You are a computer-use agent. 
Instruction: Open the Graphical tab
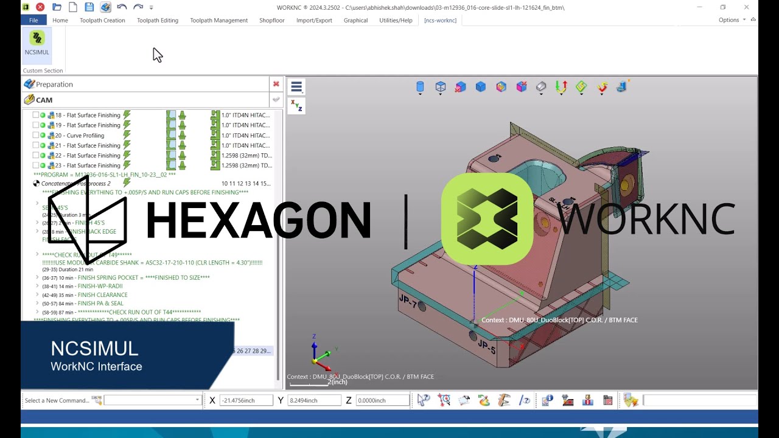(355, 20)
